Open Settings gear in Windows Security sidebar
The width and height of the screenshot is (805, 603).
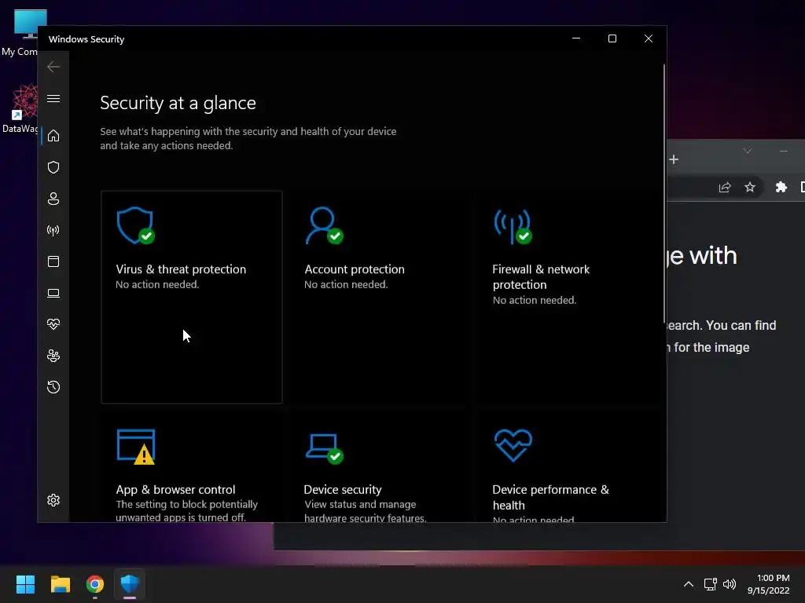coord(53,500)
